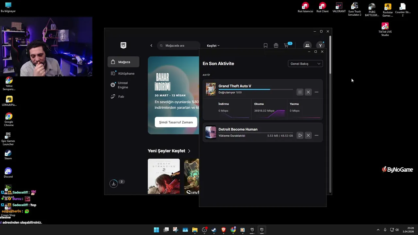
Task: Open the Steam desktop shortcut
Action: pos(8,155)
